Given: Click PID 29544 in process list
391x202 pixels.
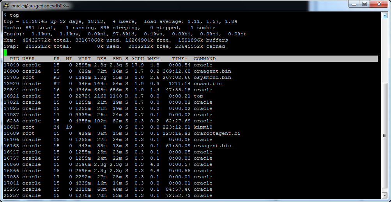Looking at the screenshot, I should [11, 90].
